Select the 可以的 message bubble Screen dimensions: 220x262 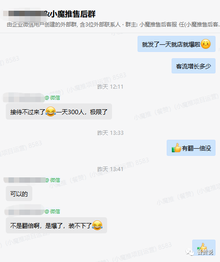click(19, 193)
